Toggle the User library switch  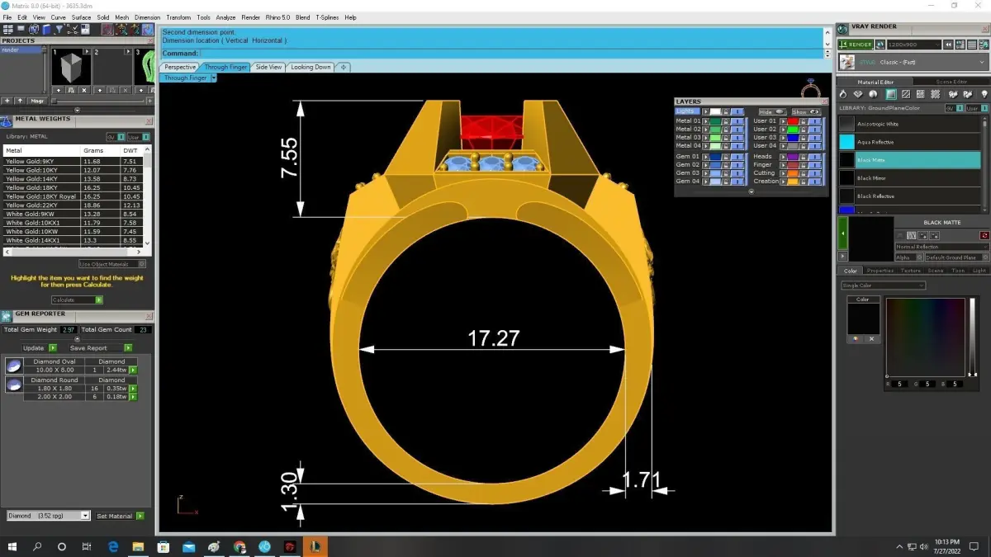click(x=977, y=108)
